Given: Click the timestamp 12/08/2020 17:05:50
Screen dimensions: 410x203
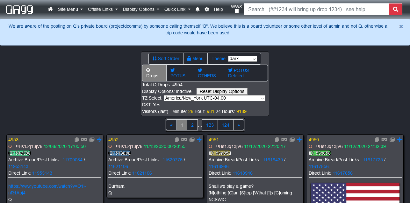Looking at the screenshot, I should pyautogui.click(x=65, y=146).
